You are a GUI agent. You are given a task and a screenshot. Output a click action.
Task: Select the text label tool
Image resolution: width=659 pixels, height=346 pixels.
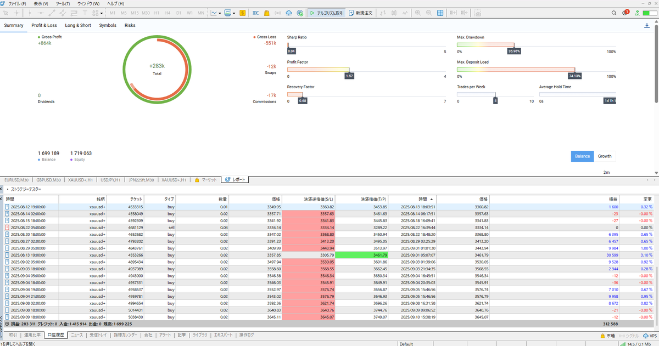click(x=85, y=13)
